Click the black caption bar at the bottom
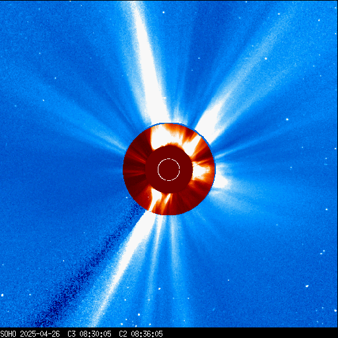 click(169, 333)
